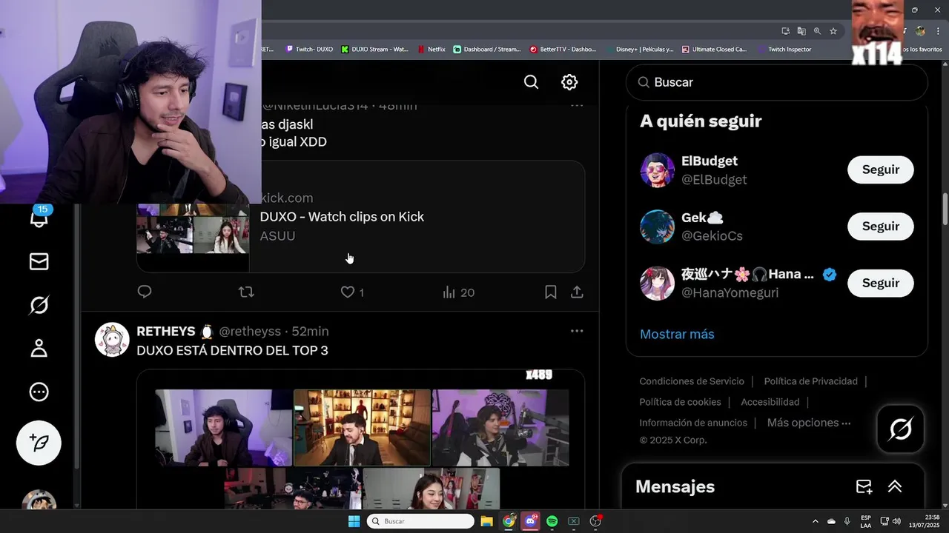Open Xbox Game Bar taskbar icon

click(x=573, y=521)
